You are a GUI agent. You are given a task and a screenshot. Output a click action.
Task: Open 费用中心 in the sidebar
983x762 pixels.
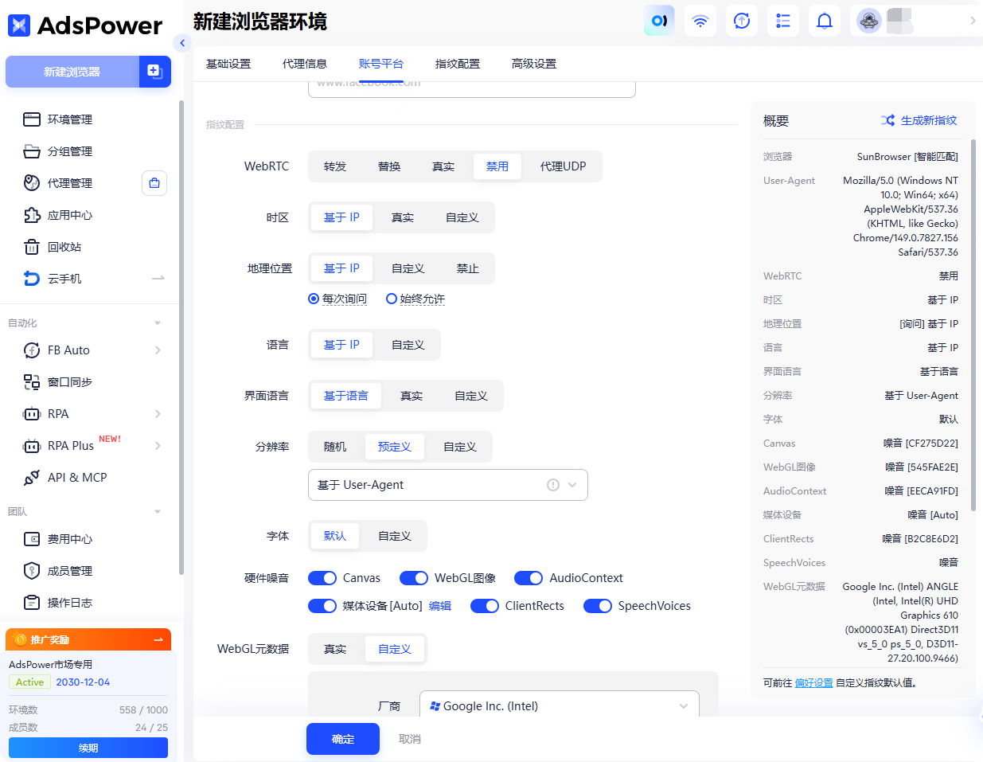70,539
